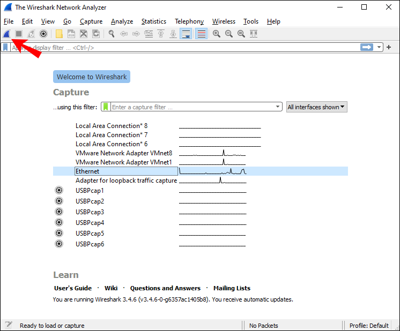Open the View menu

tap(48, 21)
